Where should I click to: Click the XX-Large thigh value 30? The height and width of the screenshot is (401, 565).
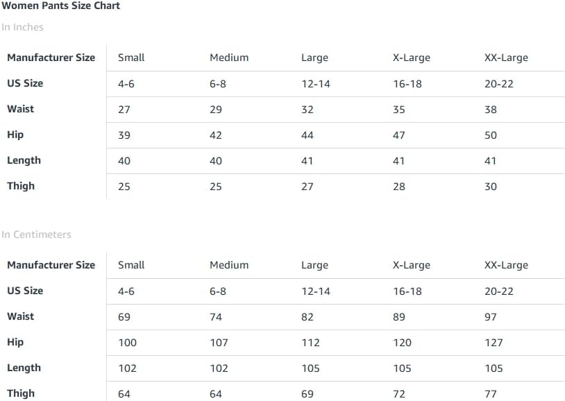pyautogui.click(x=491, y=187)
